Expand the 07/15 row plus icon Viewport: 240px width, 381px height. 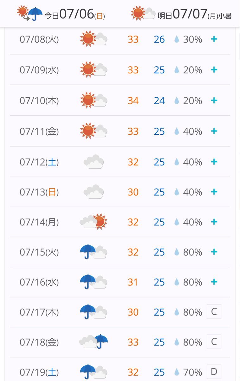click(214, 252)
